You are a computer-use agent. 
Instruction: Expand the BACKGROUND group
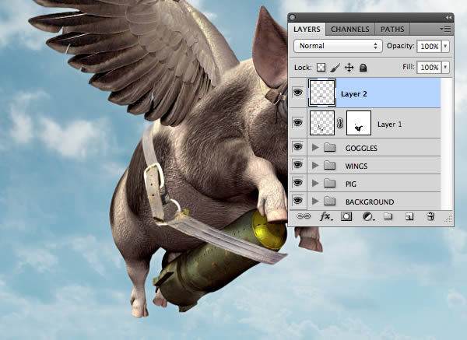315,202
